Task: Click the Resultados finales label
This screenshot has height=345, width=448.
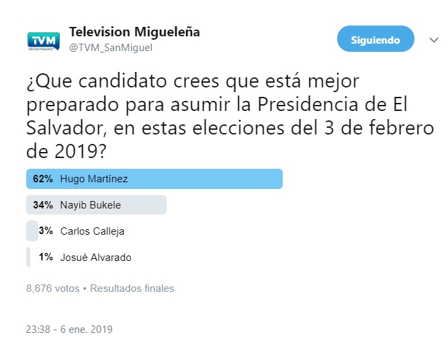Action: (x=132, y=289)
